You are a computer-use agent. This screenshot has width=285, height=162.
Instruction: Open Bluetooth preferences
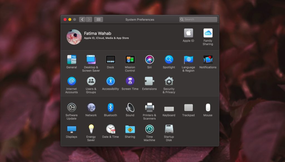(110, 108)
